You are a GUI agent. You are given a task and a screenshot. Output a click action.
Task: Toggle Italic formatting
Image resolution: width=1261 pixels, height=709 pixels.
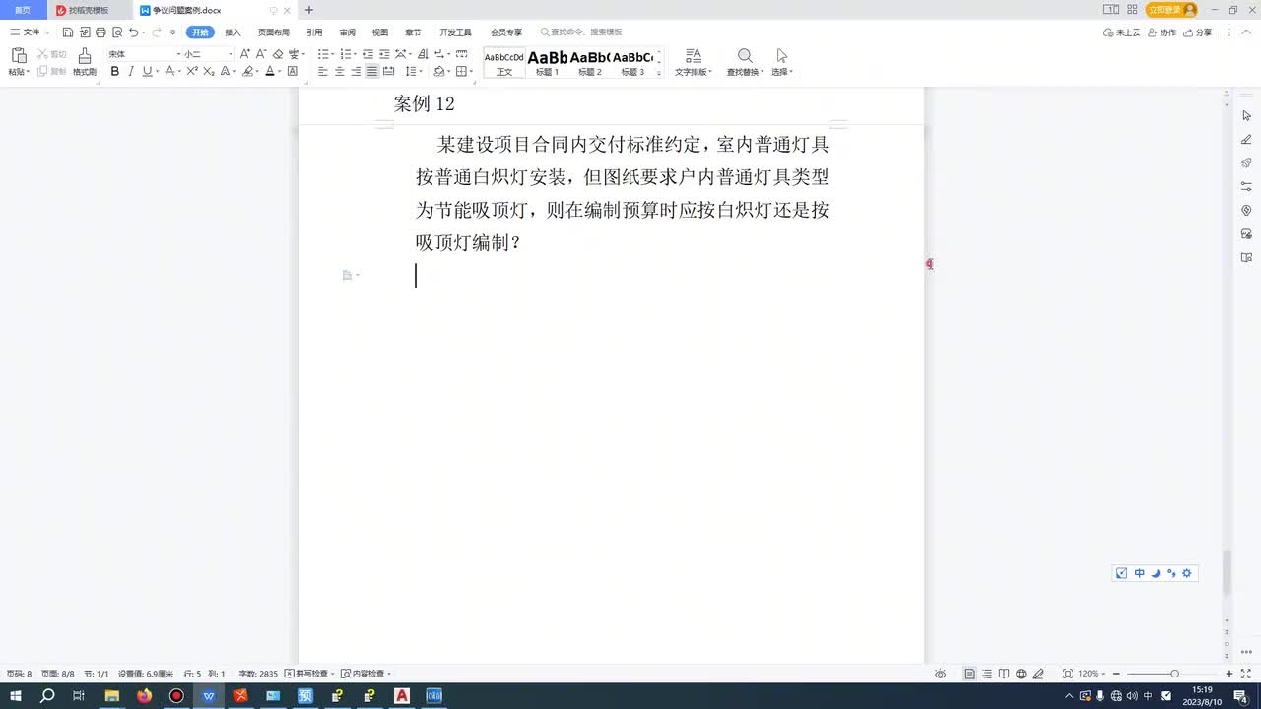(131, 71)
